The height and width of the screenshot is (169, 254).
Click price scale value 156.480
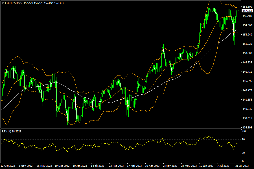(247, 16)
